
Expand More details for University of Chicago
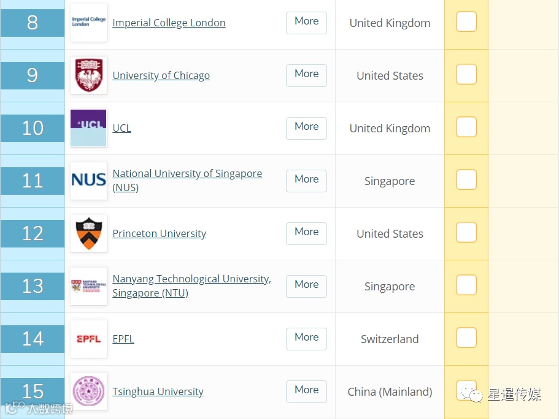tap(306, 75)
